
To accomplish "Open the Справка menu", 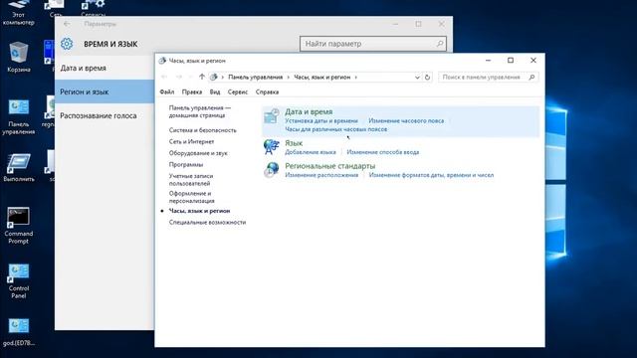I will pyautogui.click(x=267, y=91).
